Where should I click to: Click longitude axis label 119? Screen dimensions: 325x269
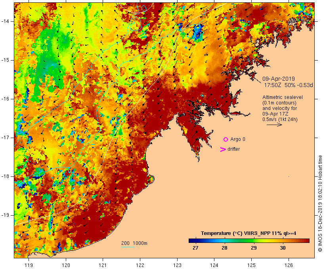pyautogui.click(x=29, y=265)
